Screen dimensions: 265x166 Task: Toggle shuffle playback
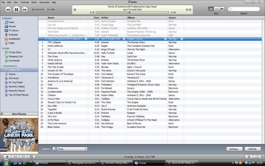pos(15,157)
